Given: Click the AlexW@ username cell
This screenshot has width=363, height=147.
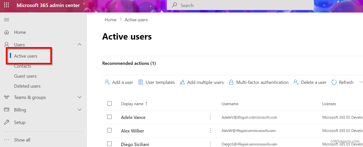Looking at the screenshot, I should click(249, 131).
